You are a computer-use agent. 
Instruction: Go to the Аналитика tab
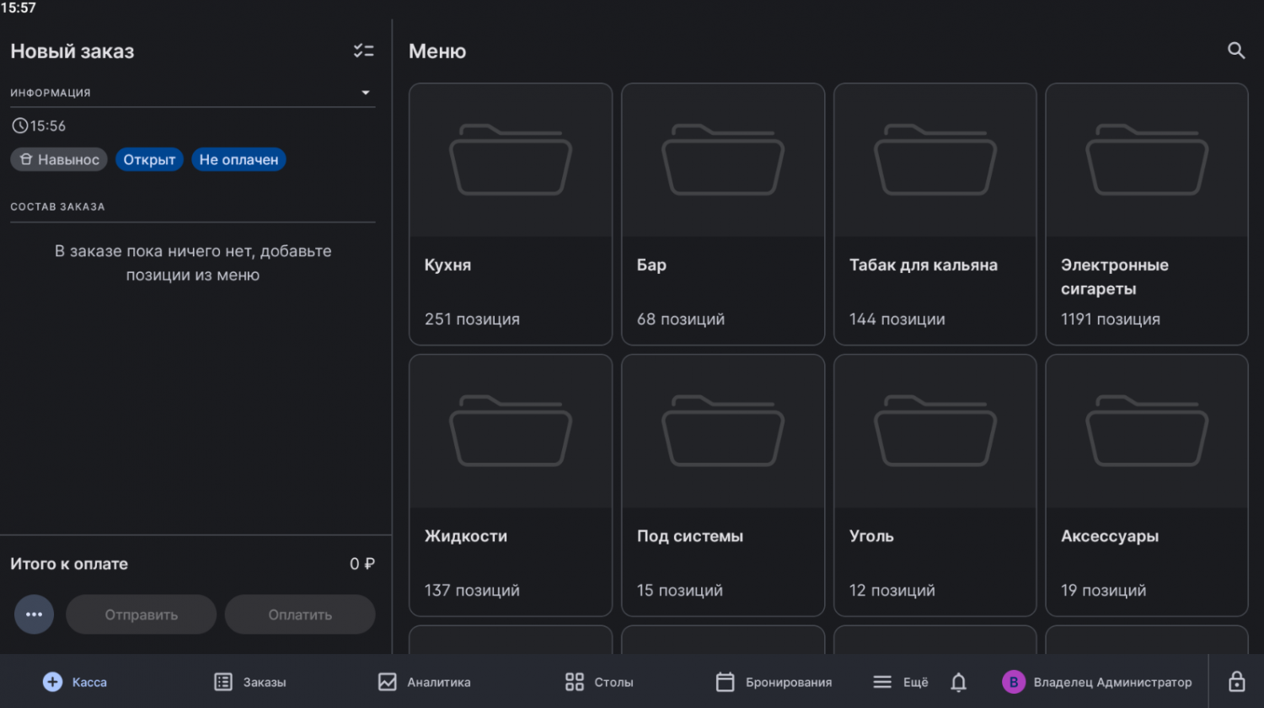coord(425,682)
